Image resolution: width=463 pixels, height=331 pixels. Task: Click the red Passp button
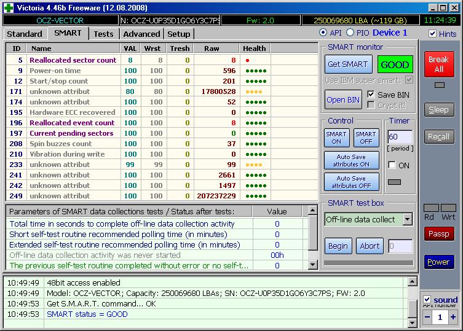pos(439,233)
